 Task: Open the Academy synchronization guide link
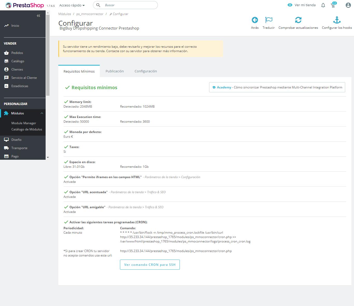tap(277, 87)
